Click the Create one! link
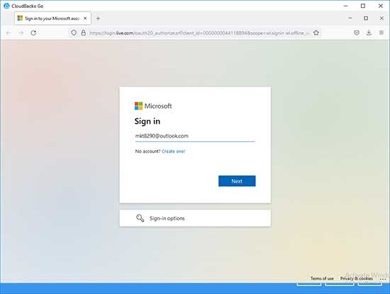Screen dimensions: 390x294 [x=173, y=151]
